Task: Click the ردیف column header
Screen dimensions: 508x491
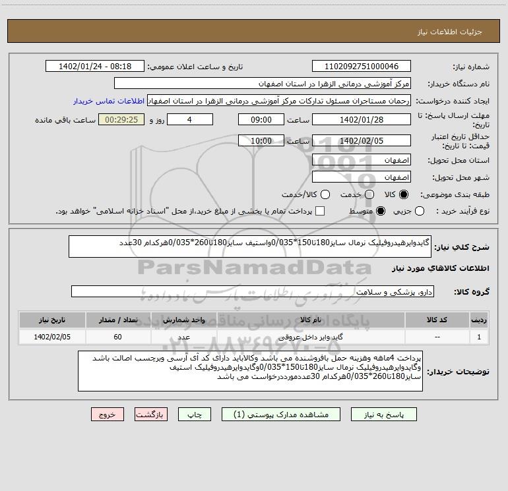Action: [479, 320]
